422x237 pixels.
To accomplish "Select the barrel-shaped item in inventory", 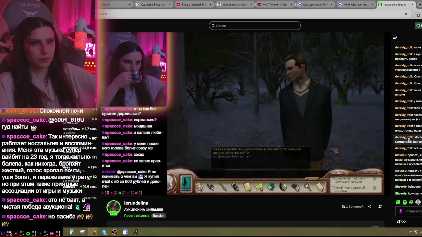I will coord(283,187).
